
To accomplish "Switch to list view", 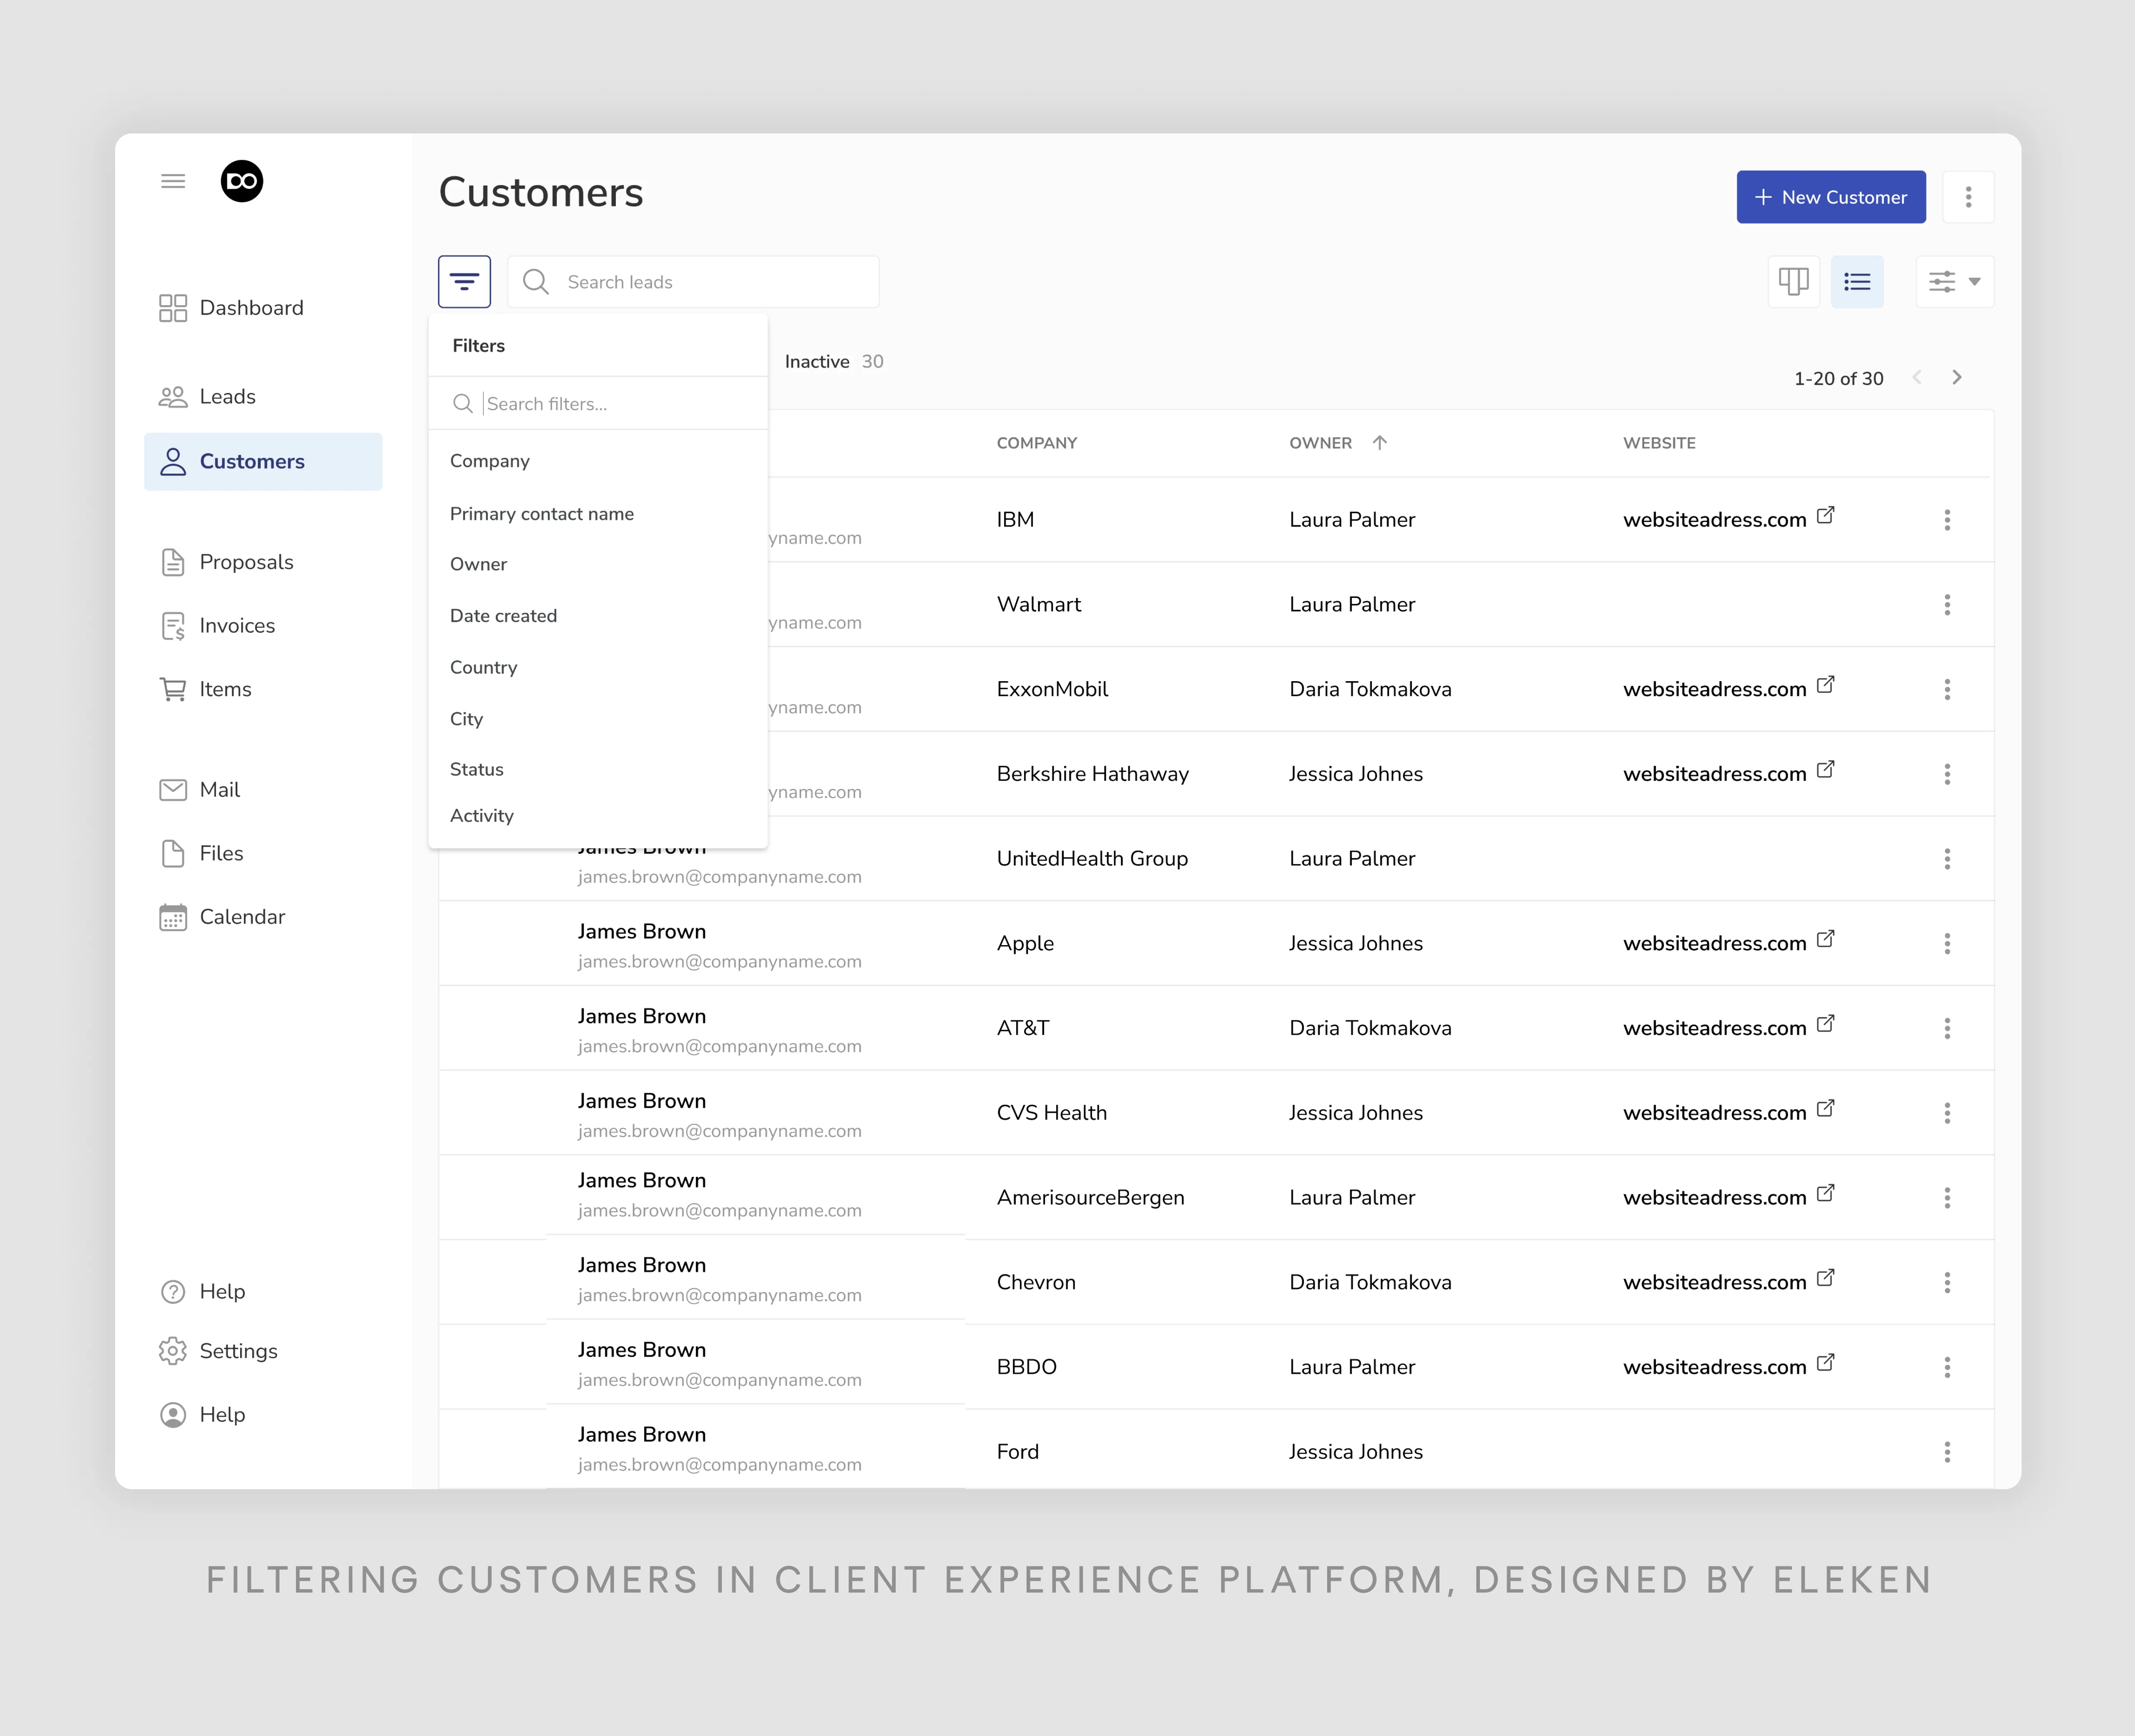I will click(x=1857, y=282).
